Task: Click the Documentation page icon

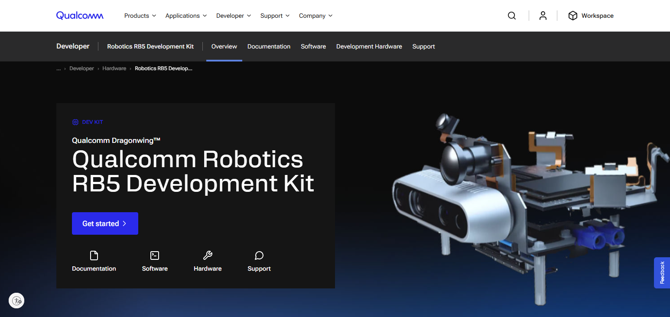Action: coord(94,255)
